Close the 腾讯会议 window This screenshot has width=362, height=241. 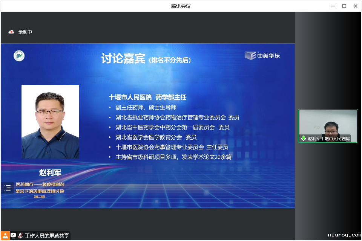(355, 6)
